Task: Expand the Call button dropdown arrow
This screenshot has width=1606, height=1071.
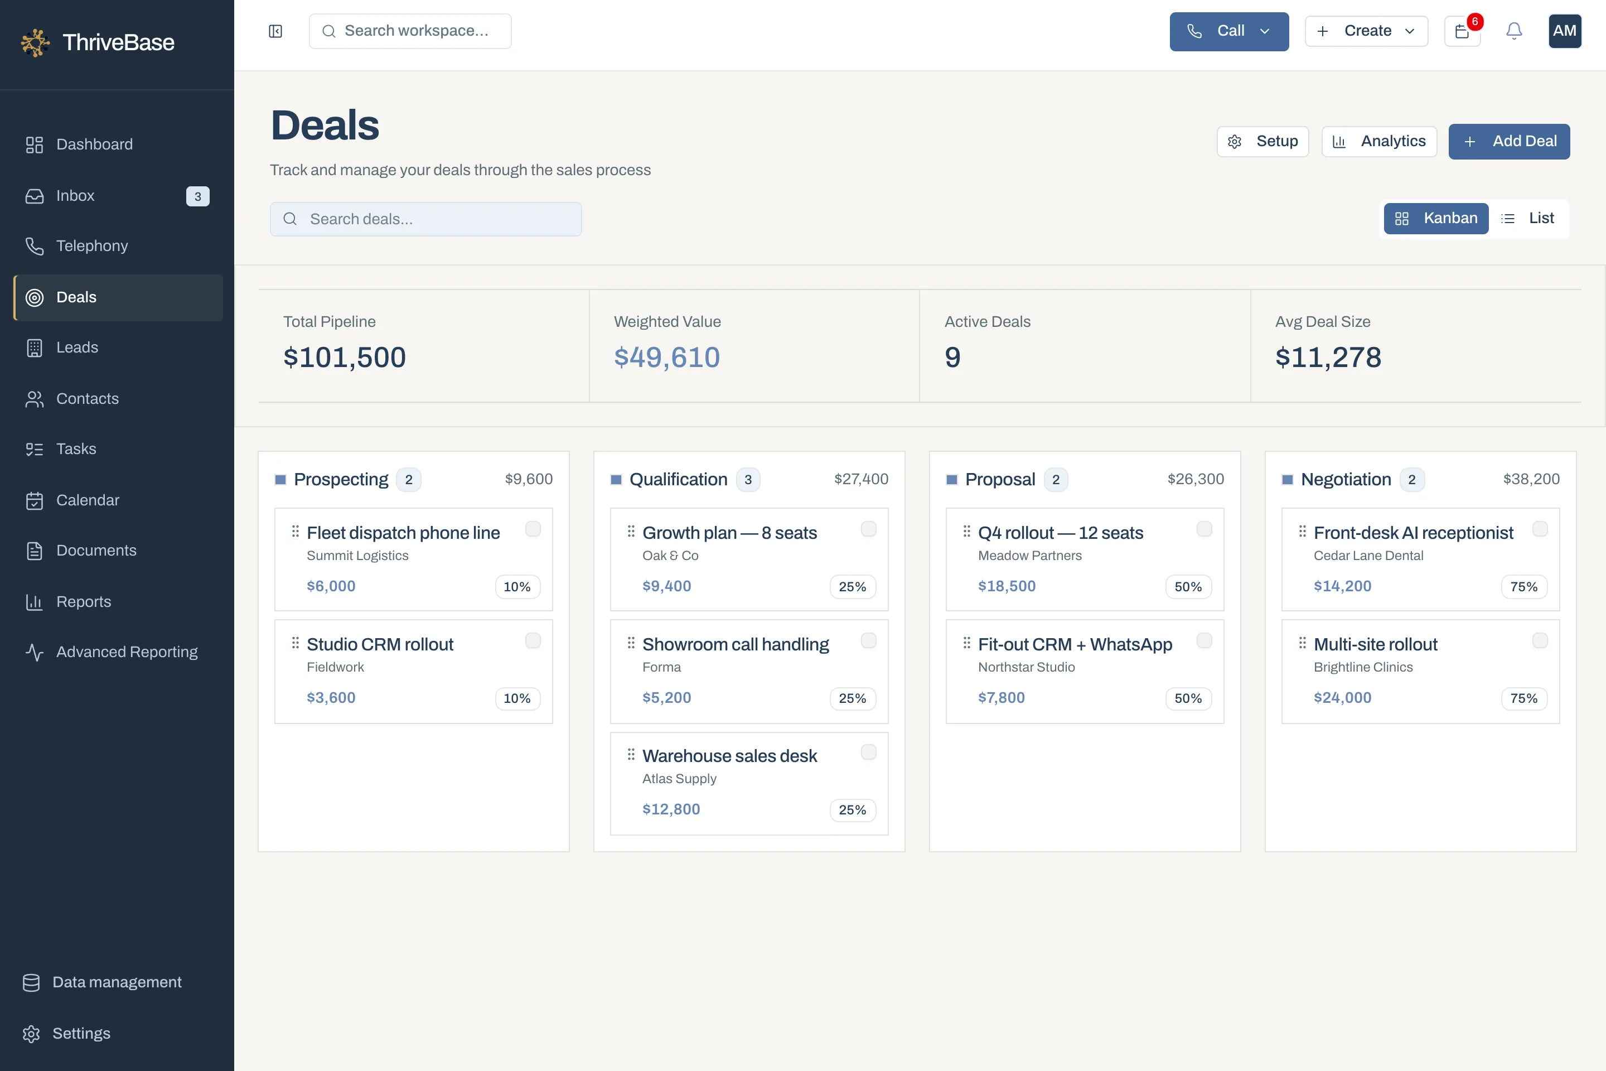Action: click(x=1265, y=31)
